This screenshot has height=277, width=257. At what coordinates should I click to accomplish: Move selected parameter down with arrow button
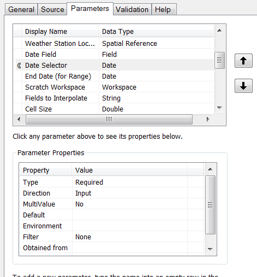pyautogui.click(x=243, y=86)
